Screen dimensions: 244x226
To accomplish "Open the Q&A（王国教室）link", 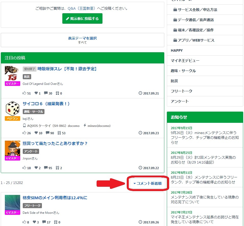I will click(82, 8).
